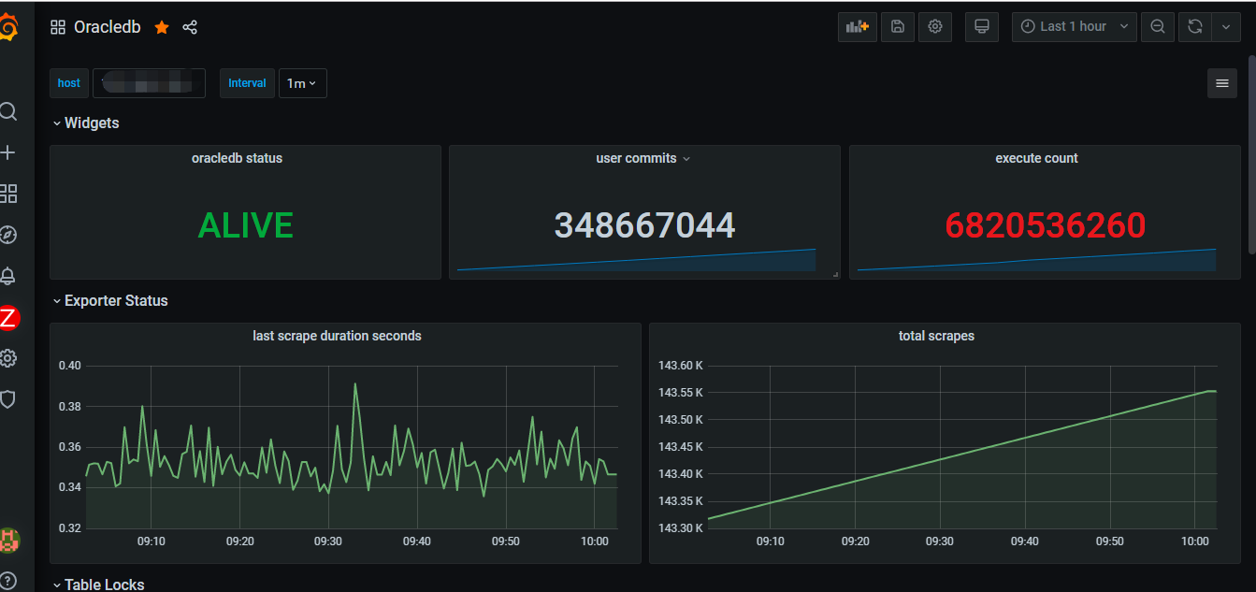Screen dimensions: 1256x592
Task: Open the Server Admin shield icon
Action: (7, 399)
